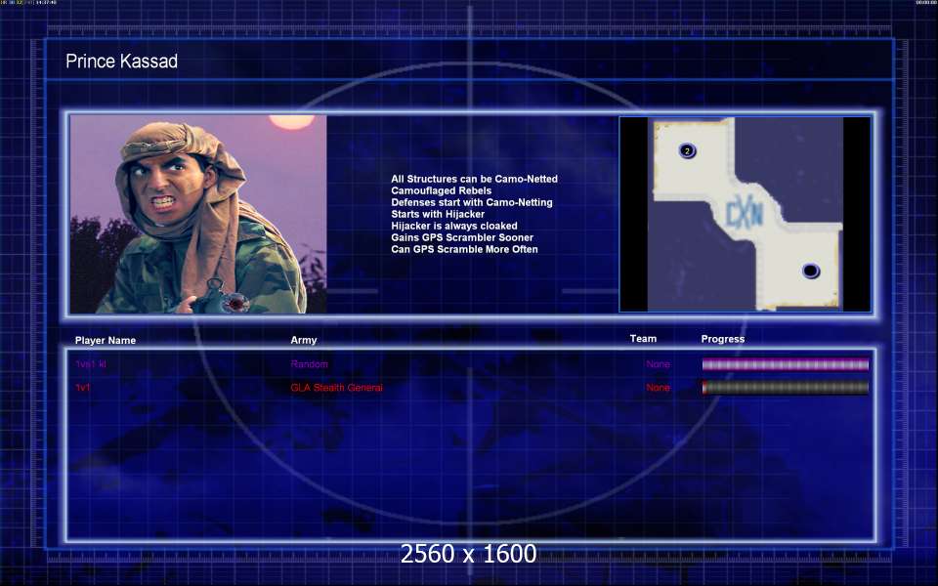
Task: Click the red player's loading progress bar
Action: [x=786, y=388]
